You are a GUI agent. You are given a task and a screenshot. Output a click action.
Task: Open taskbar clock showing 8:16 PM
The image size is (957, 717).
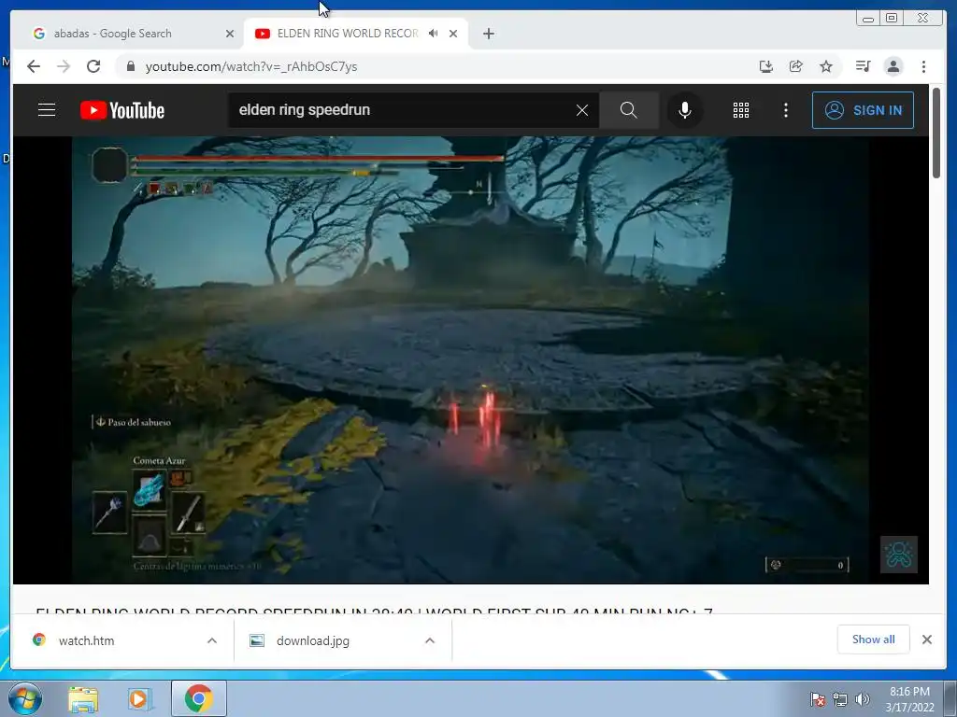[909, 698]
